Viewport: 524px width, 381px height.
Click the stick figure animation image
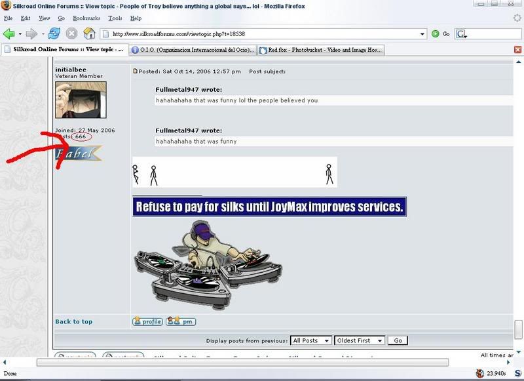coord(234,172)
